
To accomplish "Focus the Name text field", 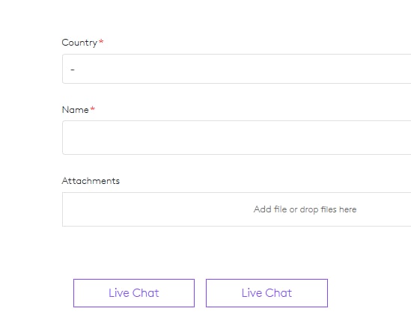I will pos(237,138).
